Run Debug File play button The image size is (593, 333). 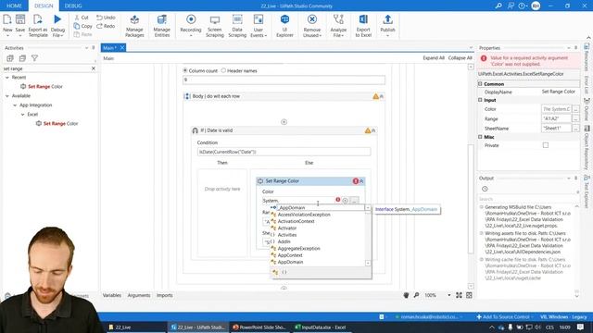(x=57, y=19)
